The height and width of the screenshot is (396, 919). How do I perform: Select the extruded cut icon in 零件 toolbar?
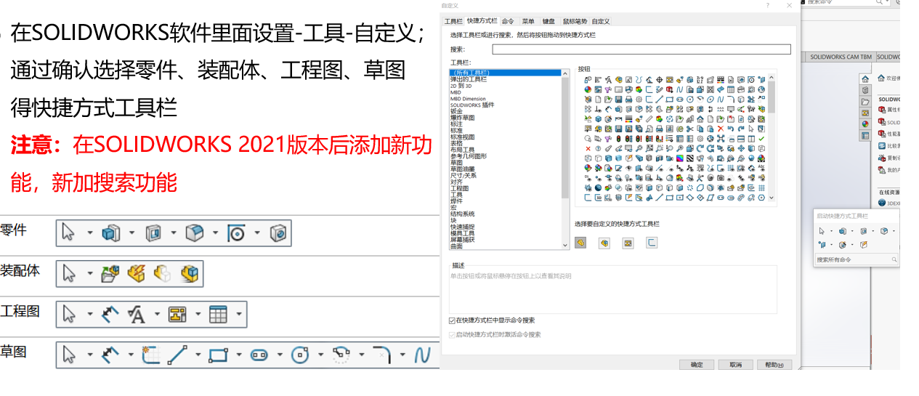tap(153, 233)
